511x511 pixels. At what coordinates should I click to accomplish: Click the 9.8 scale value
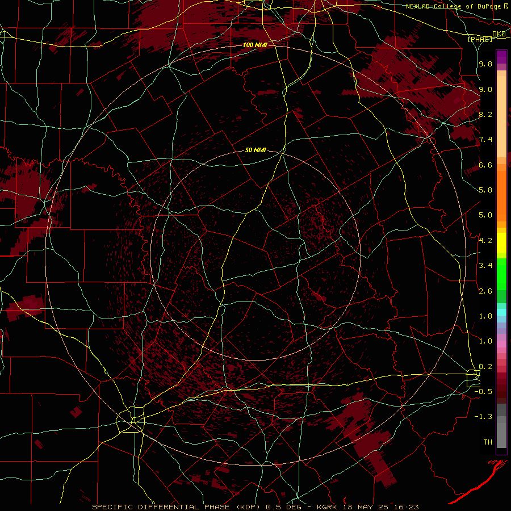[485, 64]
